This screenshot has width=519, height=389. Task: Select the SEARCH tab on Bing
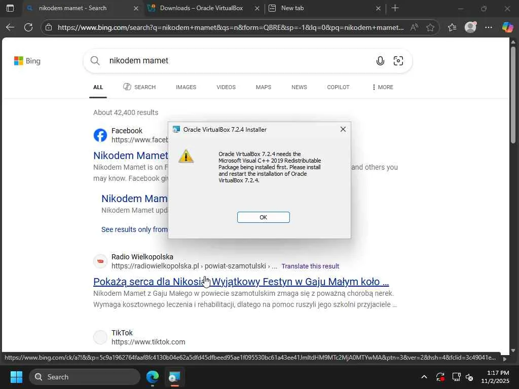[x=139, y=87]
